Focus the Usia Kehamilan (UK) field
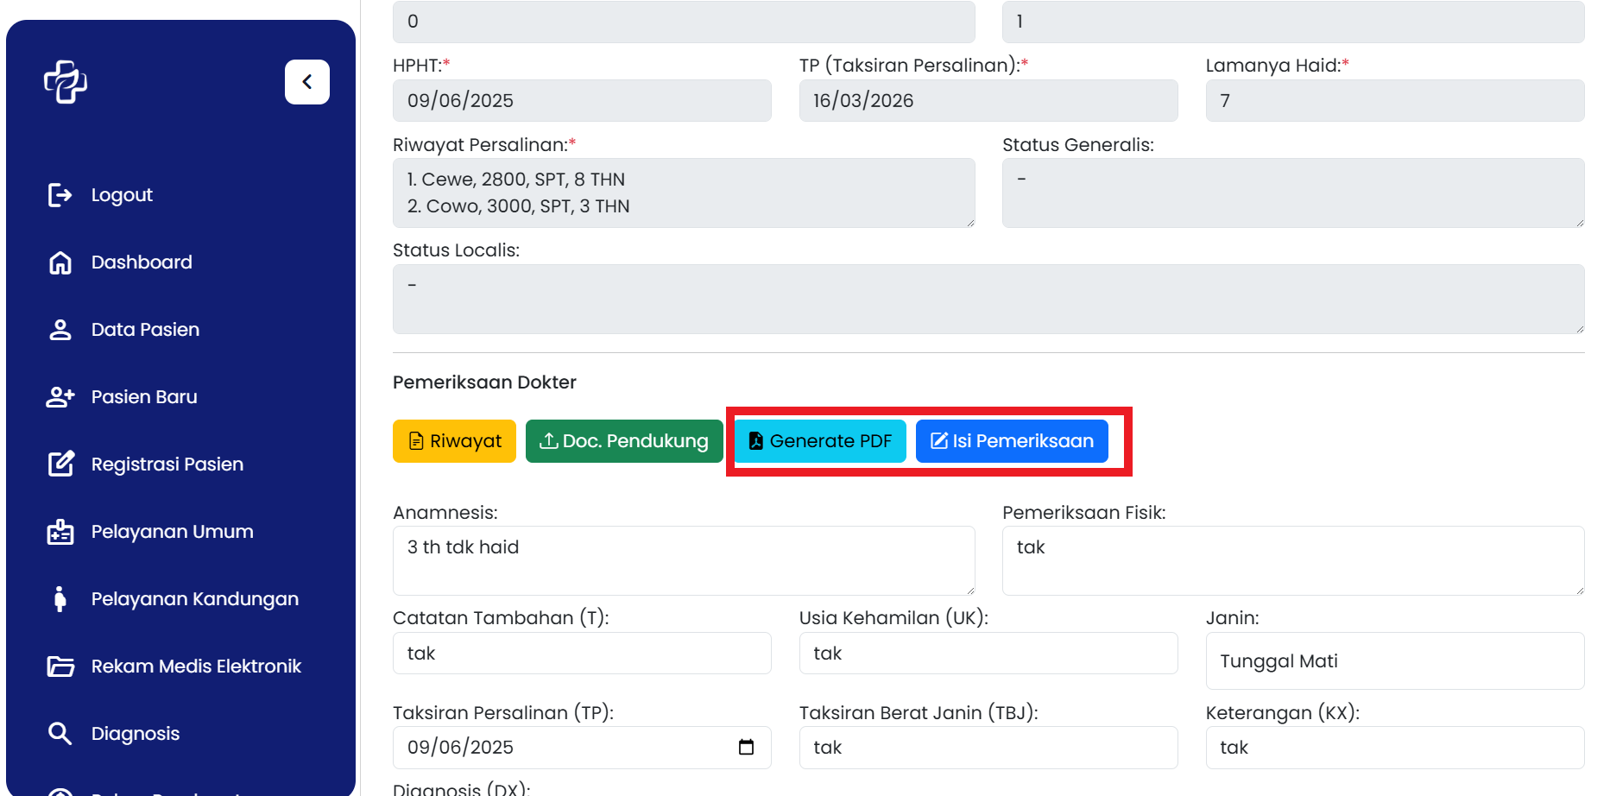This screenshot has height=796, width=1610. pos(988,654)
